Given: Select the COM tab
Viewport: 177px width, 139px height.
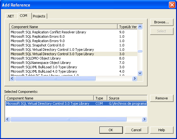Looking at the screenshot, I should pyautogui.click(x=24, y=16).
